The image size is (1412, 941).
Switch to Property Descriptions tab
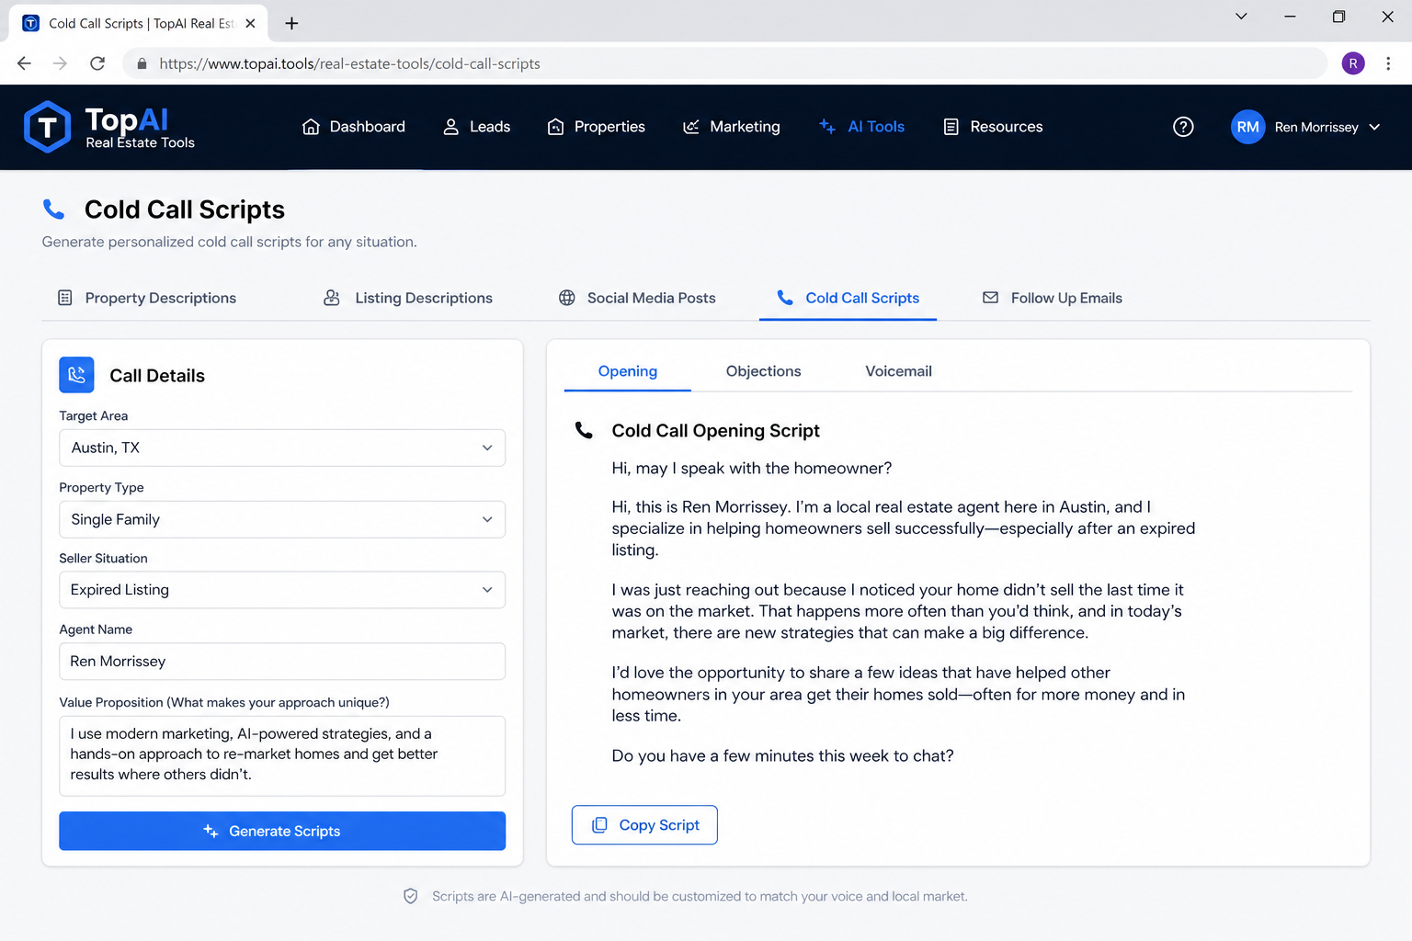[x=147, y=298]
